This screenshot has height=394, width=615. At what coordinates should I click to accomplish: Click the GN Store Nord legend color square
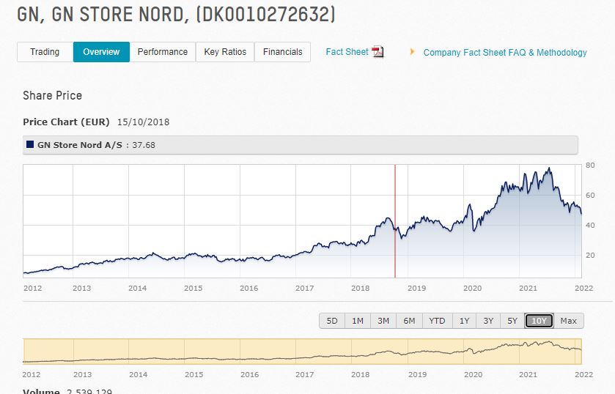tap(30, 145)
